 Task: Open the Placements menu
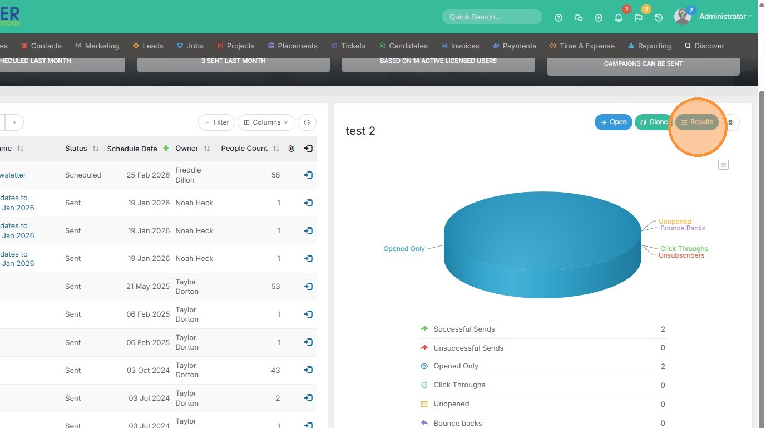293,46
